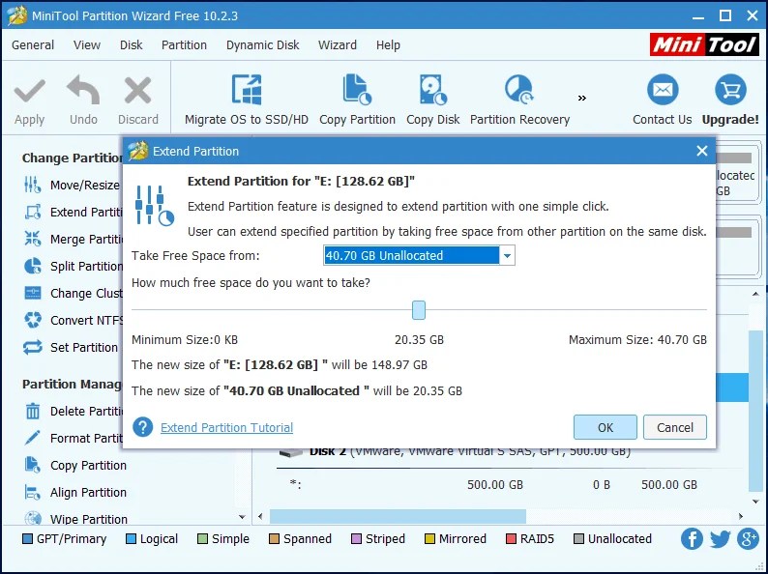Screen dimensions: 768x574
Task: Click the Disk 2 drive icon
Action: 291,451
